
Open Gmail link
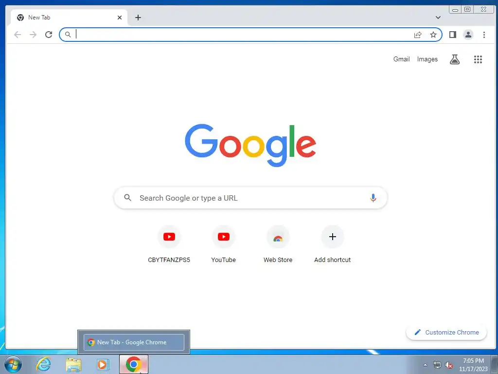tap(401, 59)
